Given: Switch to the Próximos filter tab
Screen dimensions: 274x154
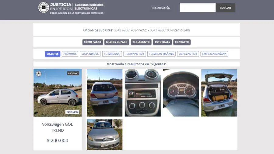Looking at the screenshot, I should tap(70, 54).
